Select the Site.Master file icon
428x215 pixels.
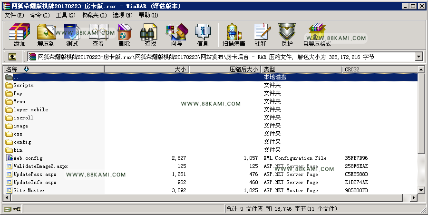click(9, 190)
